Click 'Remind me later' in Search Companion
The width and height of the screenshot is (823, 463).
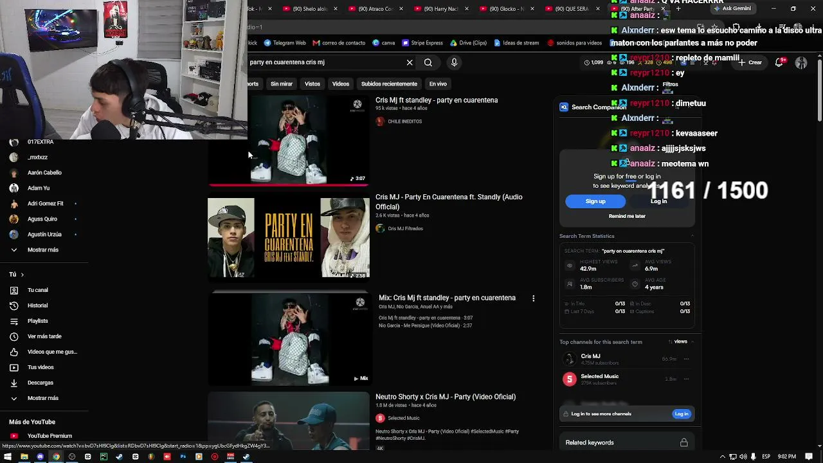click(627, 216)
